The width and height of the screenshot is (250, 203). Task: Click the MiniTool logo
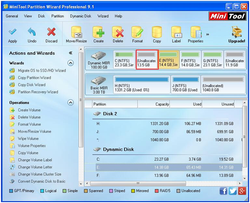click(228, 16)
